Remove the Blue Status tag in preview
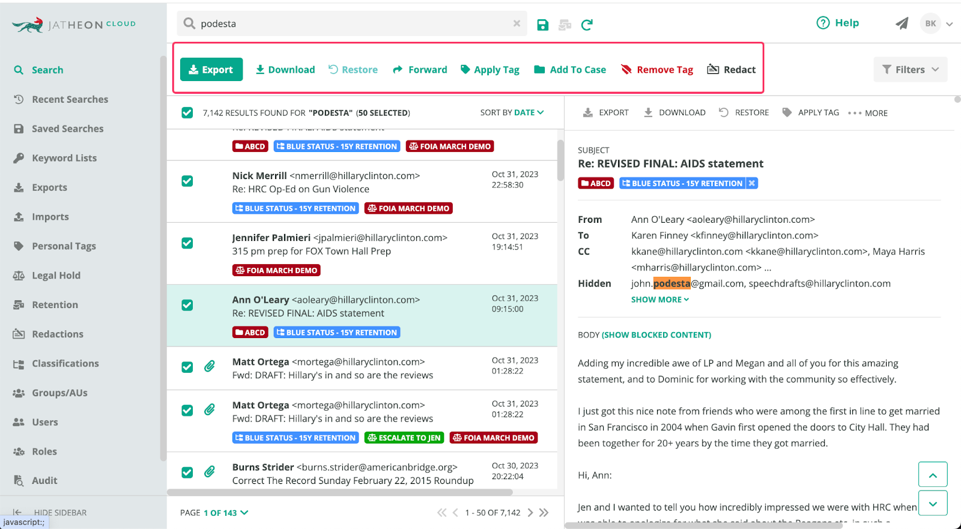The height and width of the screenshot is (529, 961). point(752,183)
